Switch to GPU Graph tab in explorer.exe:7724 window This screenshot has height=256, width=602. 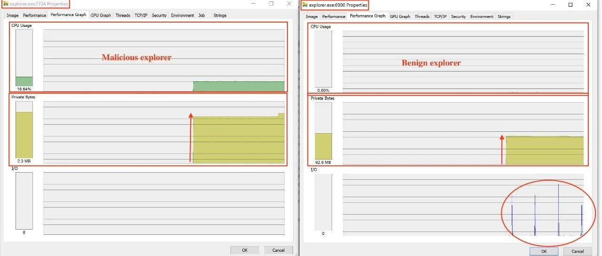101,15
